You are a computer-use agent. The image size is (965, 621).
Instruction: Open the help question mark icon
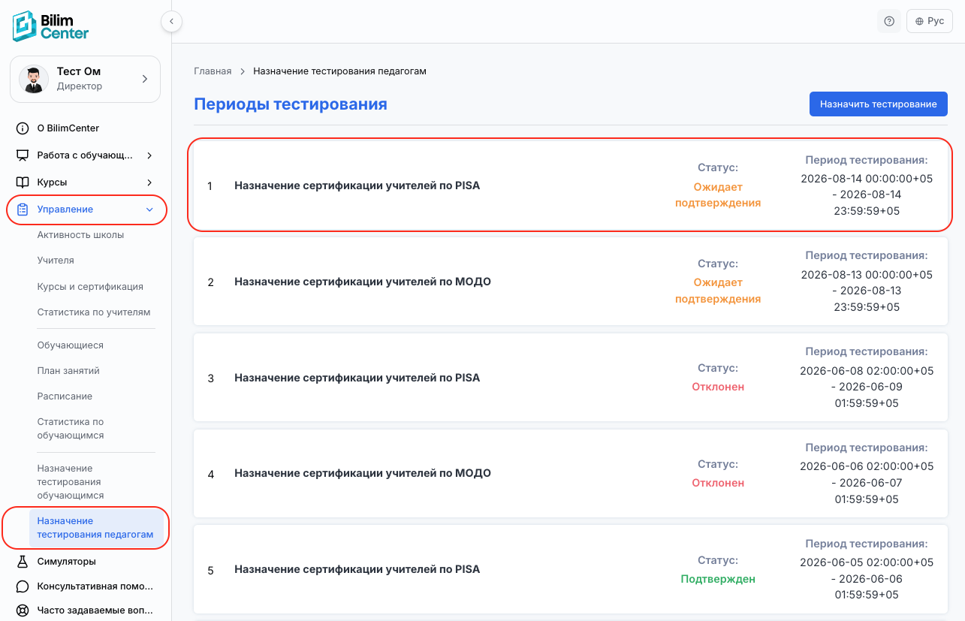coord(889,21)
